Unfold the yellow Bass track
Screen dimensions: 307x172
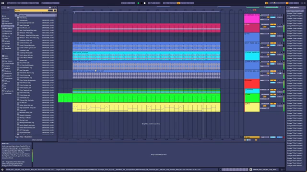(246, 104)
